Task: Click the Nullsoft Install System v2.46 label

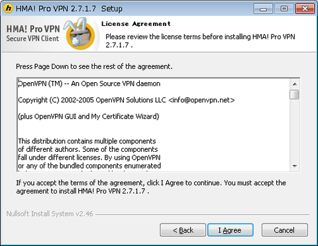Action: coord(50,214)
